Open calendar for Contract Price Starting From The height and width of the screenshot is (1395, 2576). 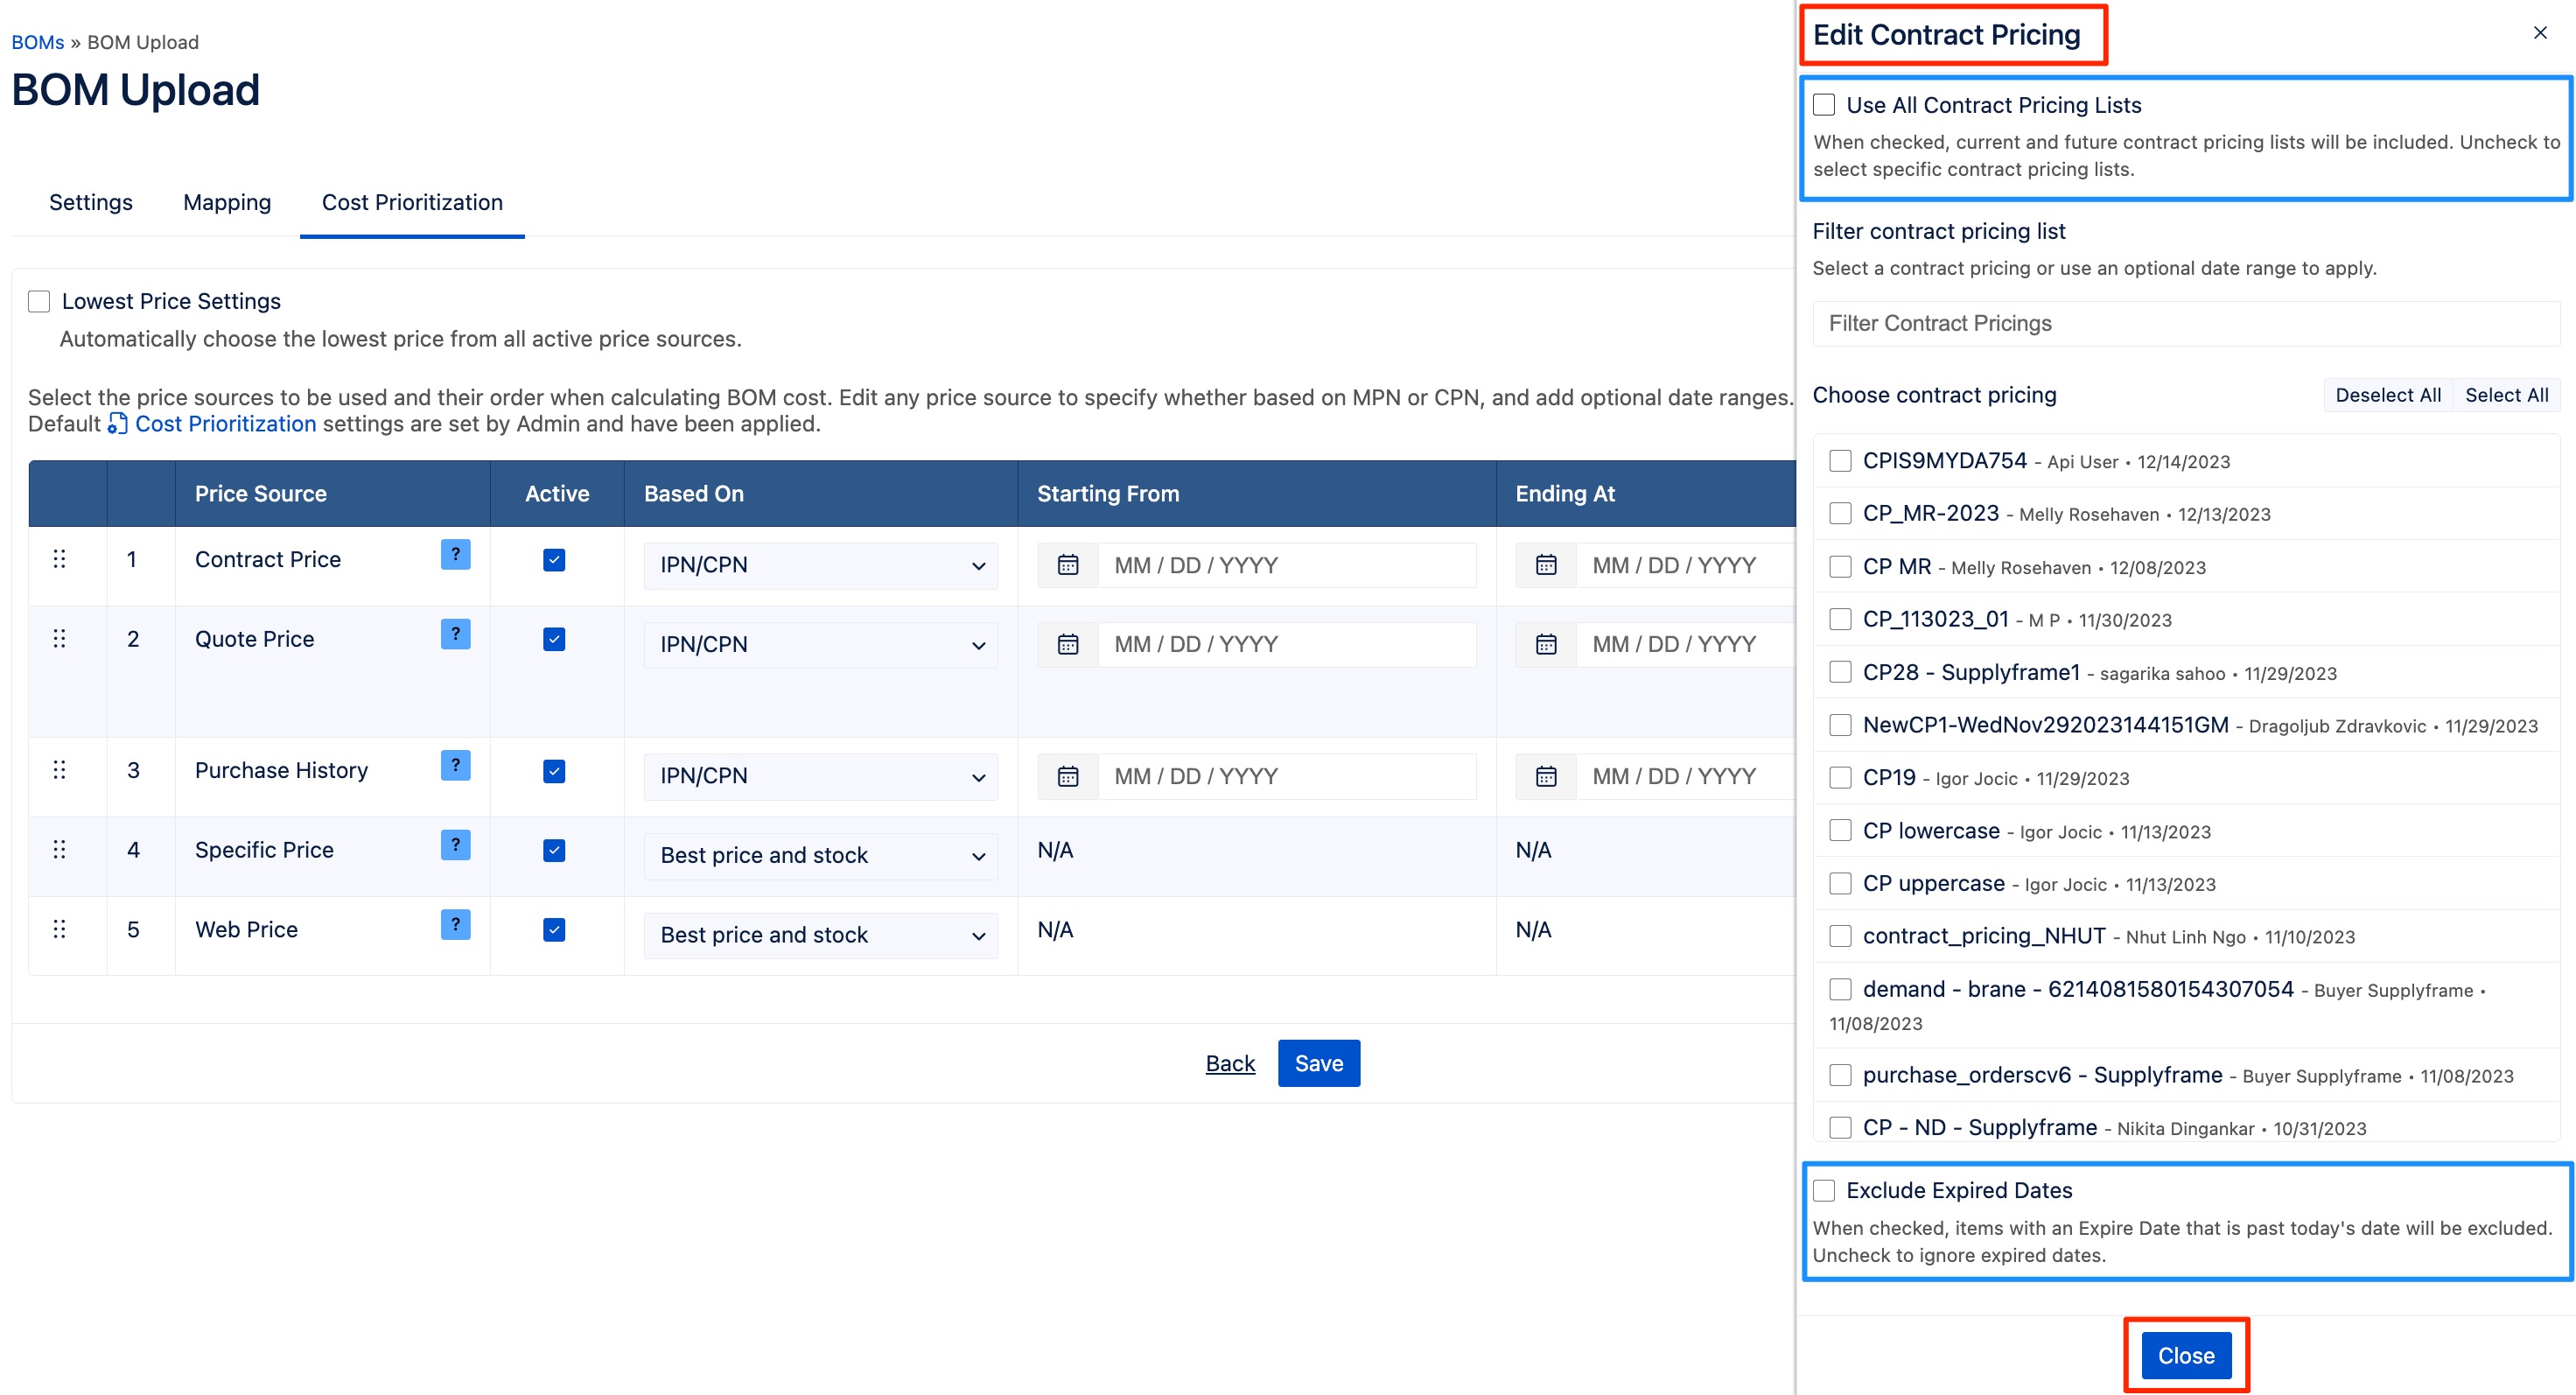pyautogui.click(x=1068, y=565)
